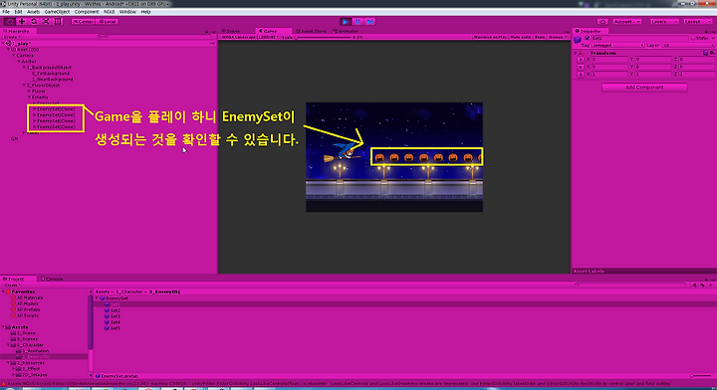Select the Scale tool
This screenshot has width=717, height=390.
(x=46, y=22)
